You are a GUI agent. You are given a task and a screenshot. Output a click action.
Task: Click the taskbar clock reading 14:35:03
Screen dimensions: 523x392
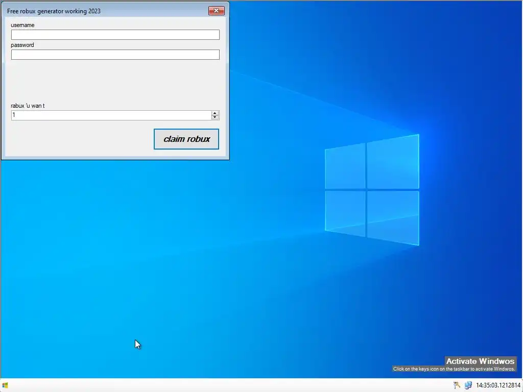coord(498,385)
